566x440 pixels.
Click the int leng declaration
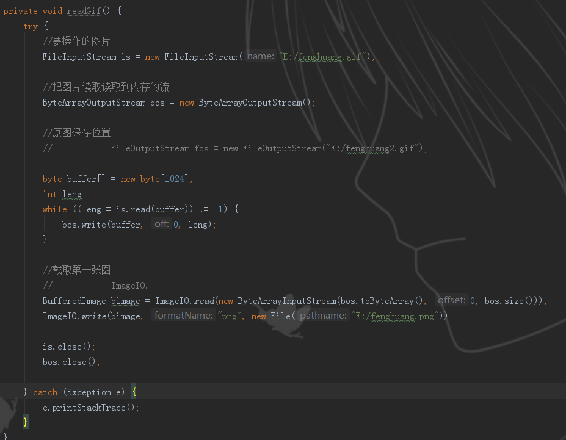[x=64, y=194]
